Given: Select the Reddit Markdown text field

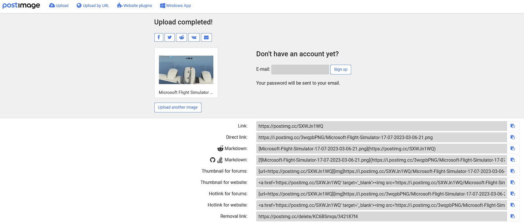Looking at the screenshot, I should [382, 149].
